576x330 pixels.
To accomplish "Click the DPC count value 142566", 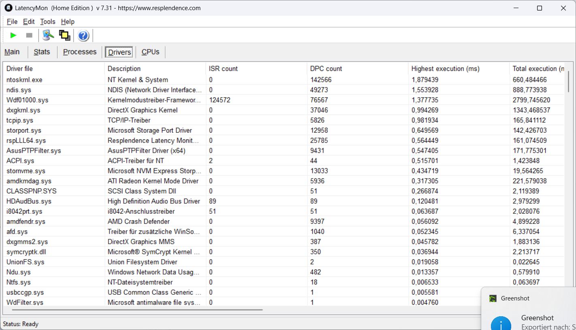I will click(321, 80).
